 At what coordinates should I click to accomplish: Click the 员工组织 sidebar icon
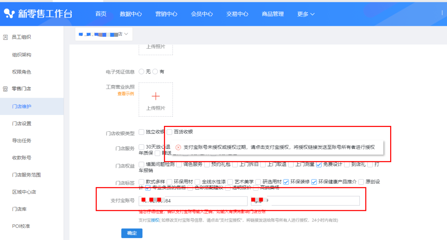point(5,37)
